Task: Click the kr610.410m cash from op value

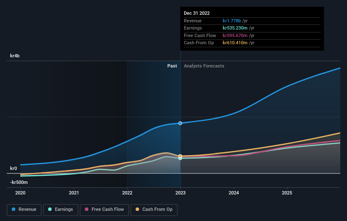Action: point(235,43)
